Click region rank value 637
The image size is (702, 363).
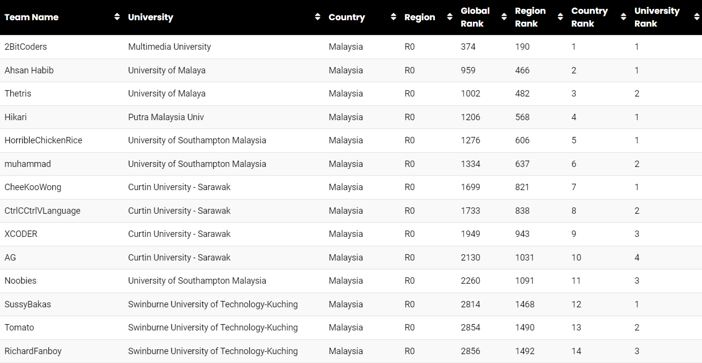click(522, 164)
